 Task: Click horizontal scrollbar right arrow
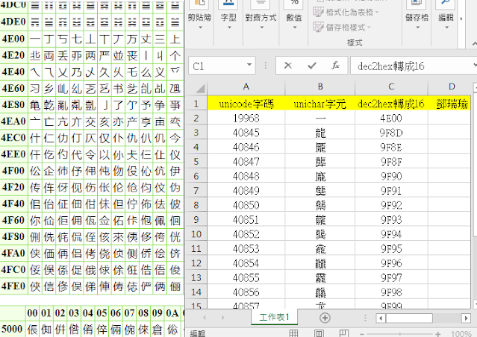pos(466,318)
